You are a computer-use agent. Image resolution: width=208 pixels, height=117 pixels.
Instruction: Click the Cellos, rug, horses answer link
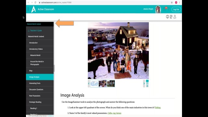(x=114, y=113)
